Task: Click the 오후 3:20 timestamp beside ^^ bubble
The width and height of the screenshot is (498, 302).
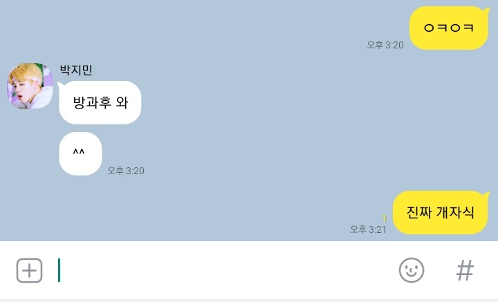Action: (x=126, y=171)
